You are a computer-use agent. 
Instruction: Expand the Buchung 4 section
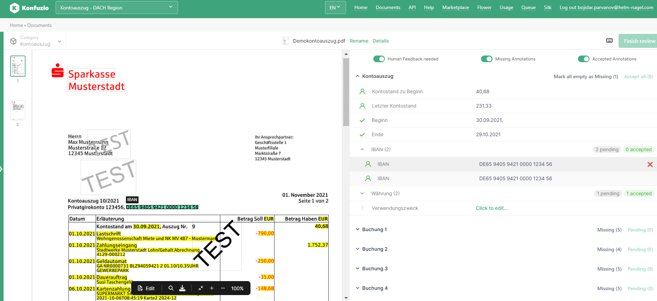[x=358, y=288]
